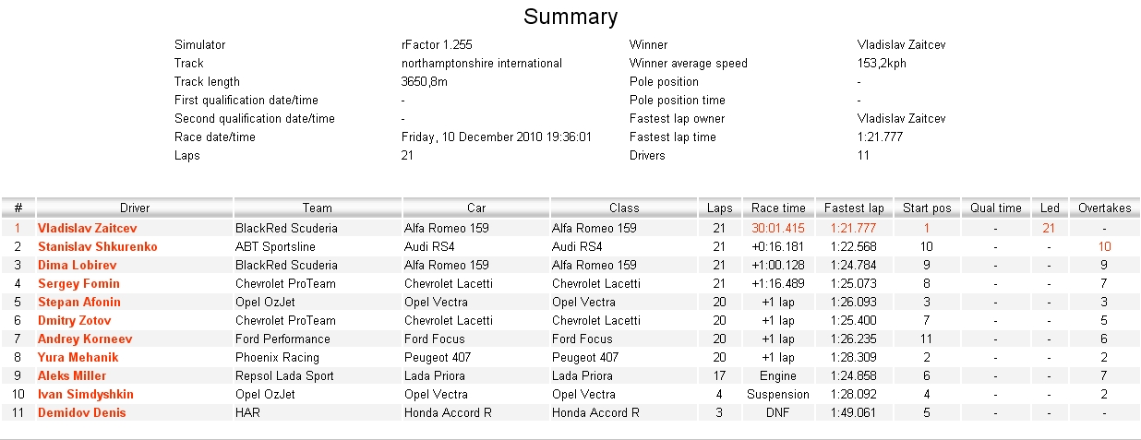
Task: Click the Start pos column header
Action: (x=926, y=208)
